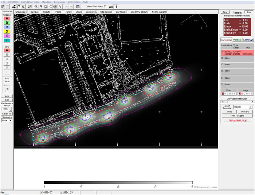This screenshot has width=255, height=195.
Task: Switch to the Semi Cyl. tab
Action: (x=248, y=40)
